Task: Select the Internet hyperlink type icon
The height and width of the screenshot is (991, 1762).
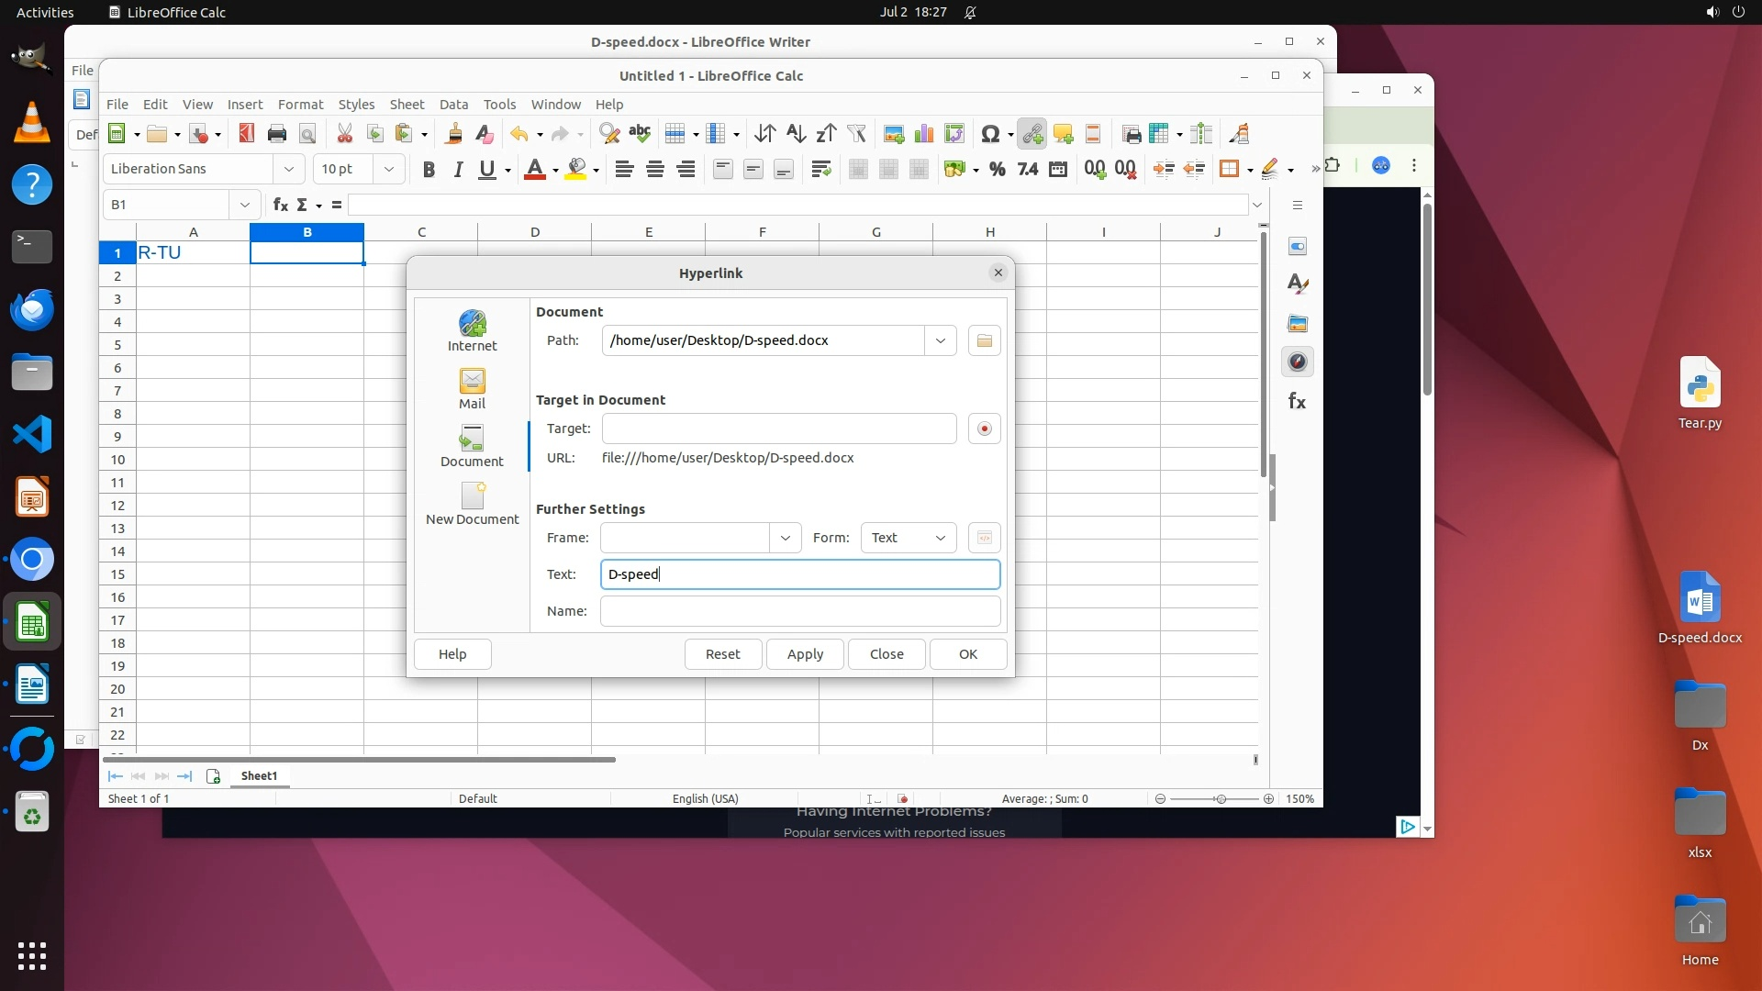Action: point(472,330)
